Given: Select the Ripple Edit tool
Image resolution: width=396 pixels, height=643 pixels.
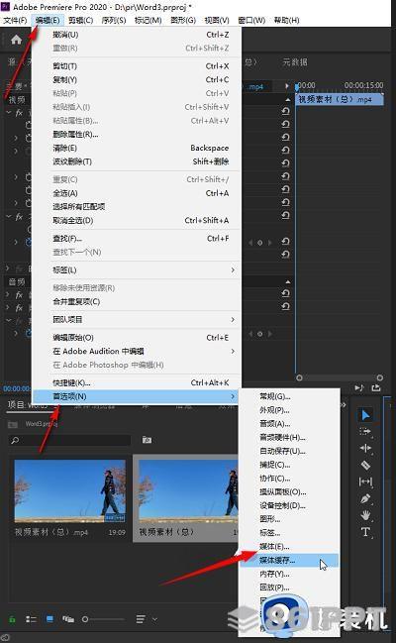Looking at the screenshot, I should pyautogui.click(x=365, y=448).
